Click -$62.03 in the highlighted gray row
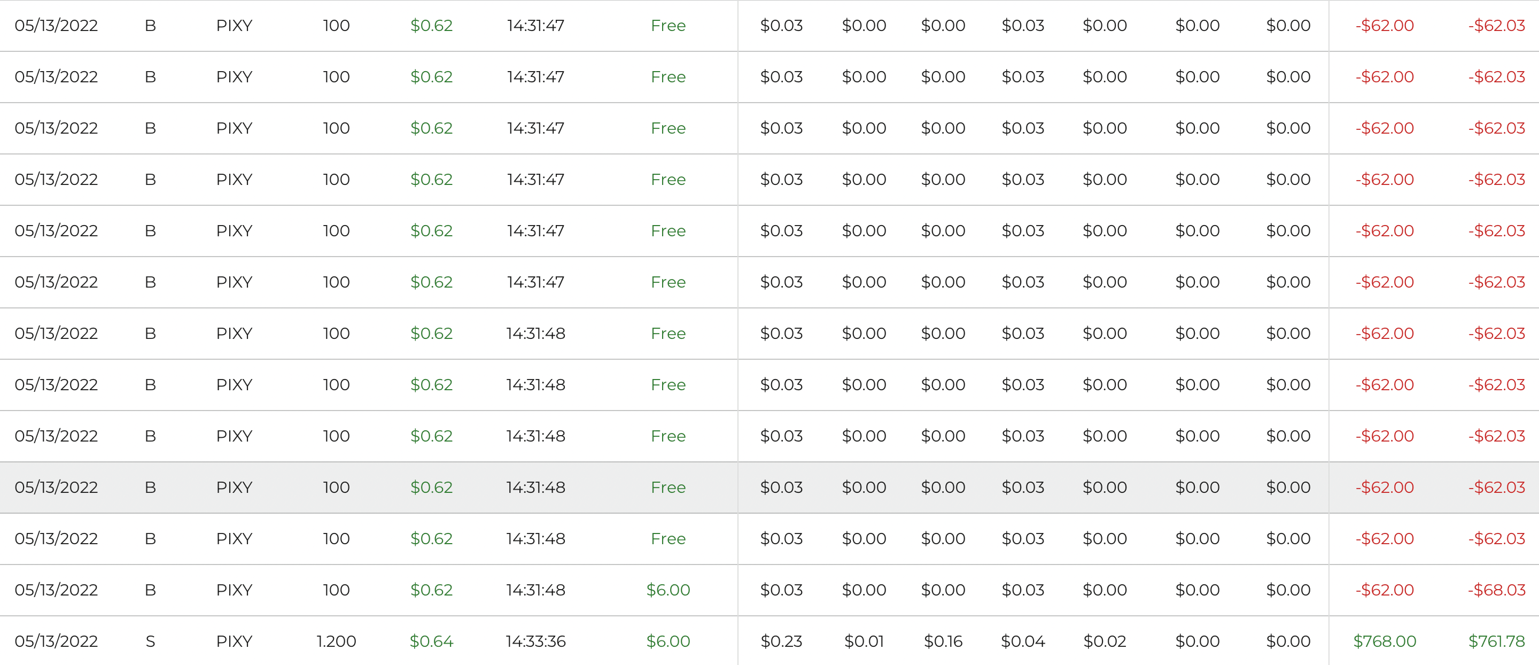1539x665 pixels. click(x=1496, y=487)
